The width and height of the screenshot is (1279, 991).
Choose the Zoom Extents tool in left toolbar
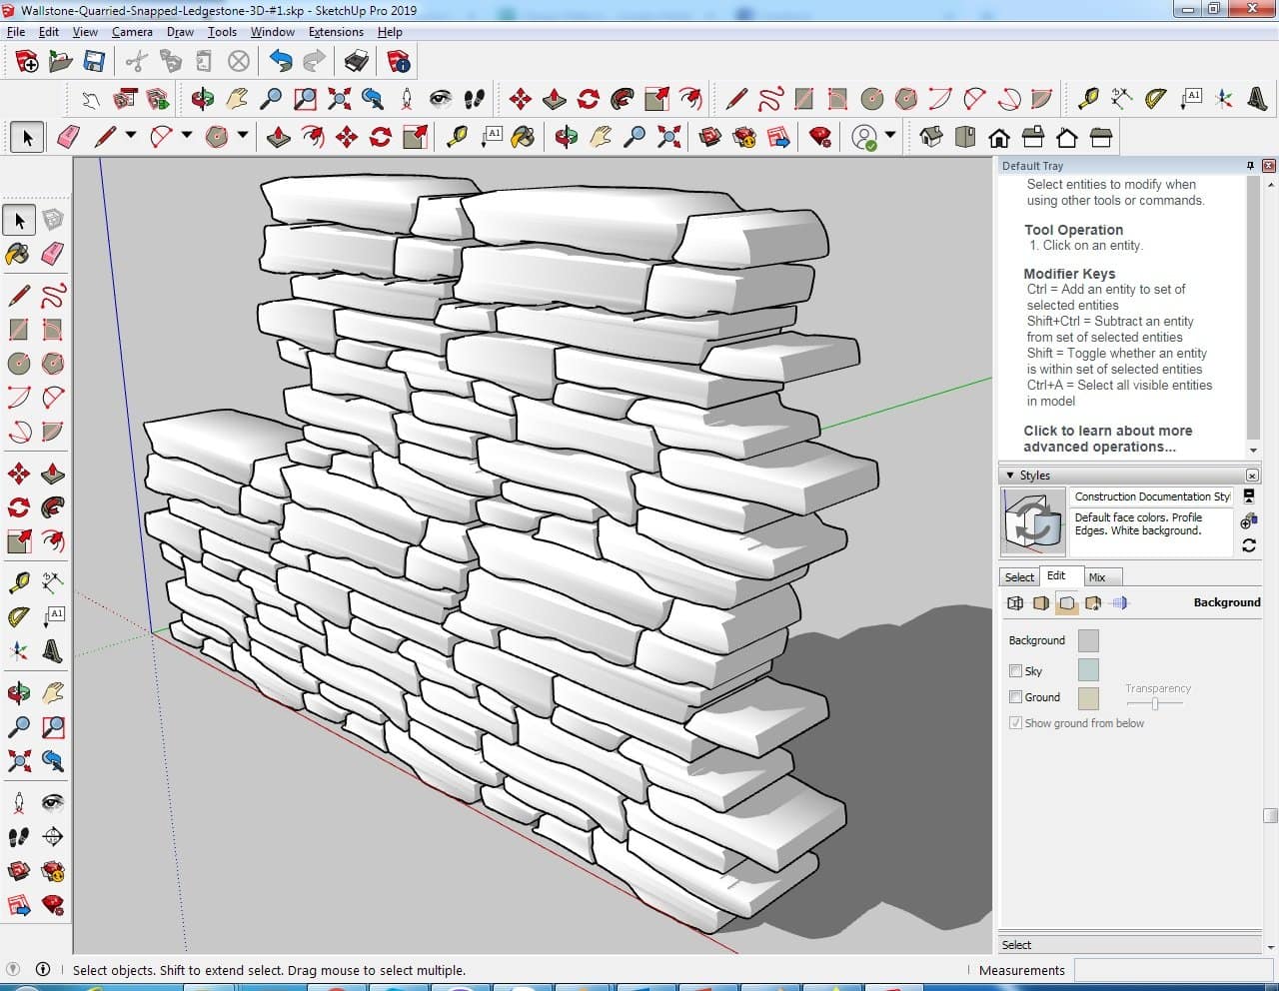[19, 762]
